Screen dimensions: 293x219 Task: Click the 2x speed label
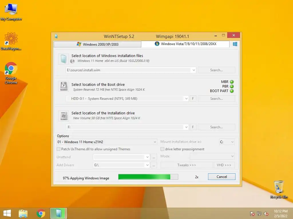pyautogui.click(x=197, y=177)
